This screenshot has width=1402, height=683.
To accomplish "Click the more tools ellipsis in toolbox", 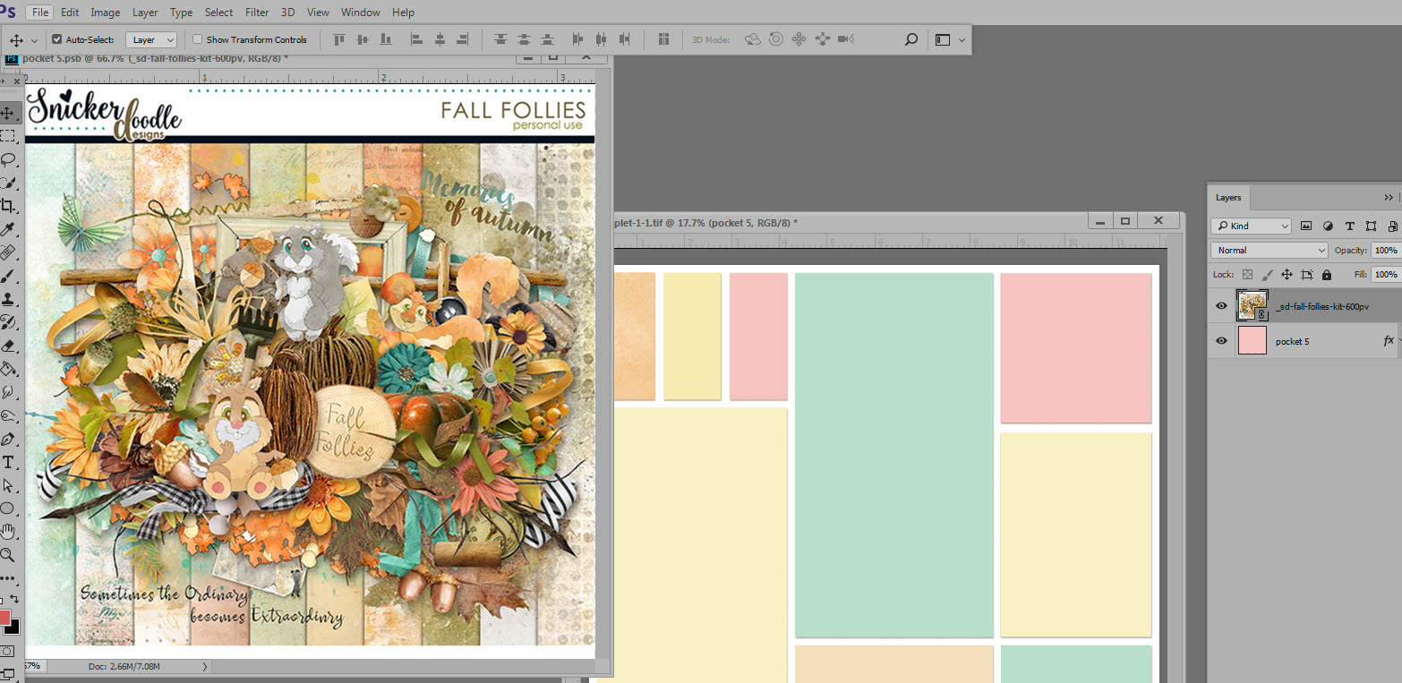I will coord(8,578).
